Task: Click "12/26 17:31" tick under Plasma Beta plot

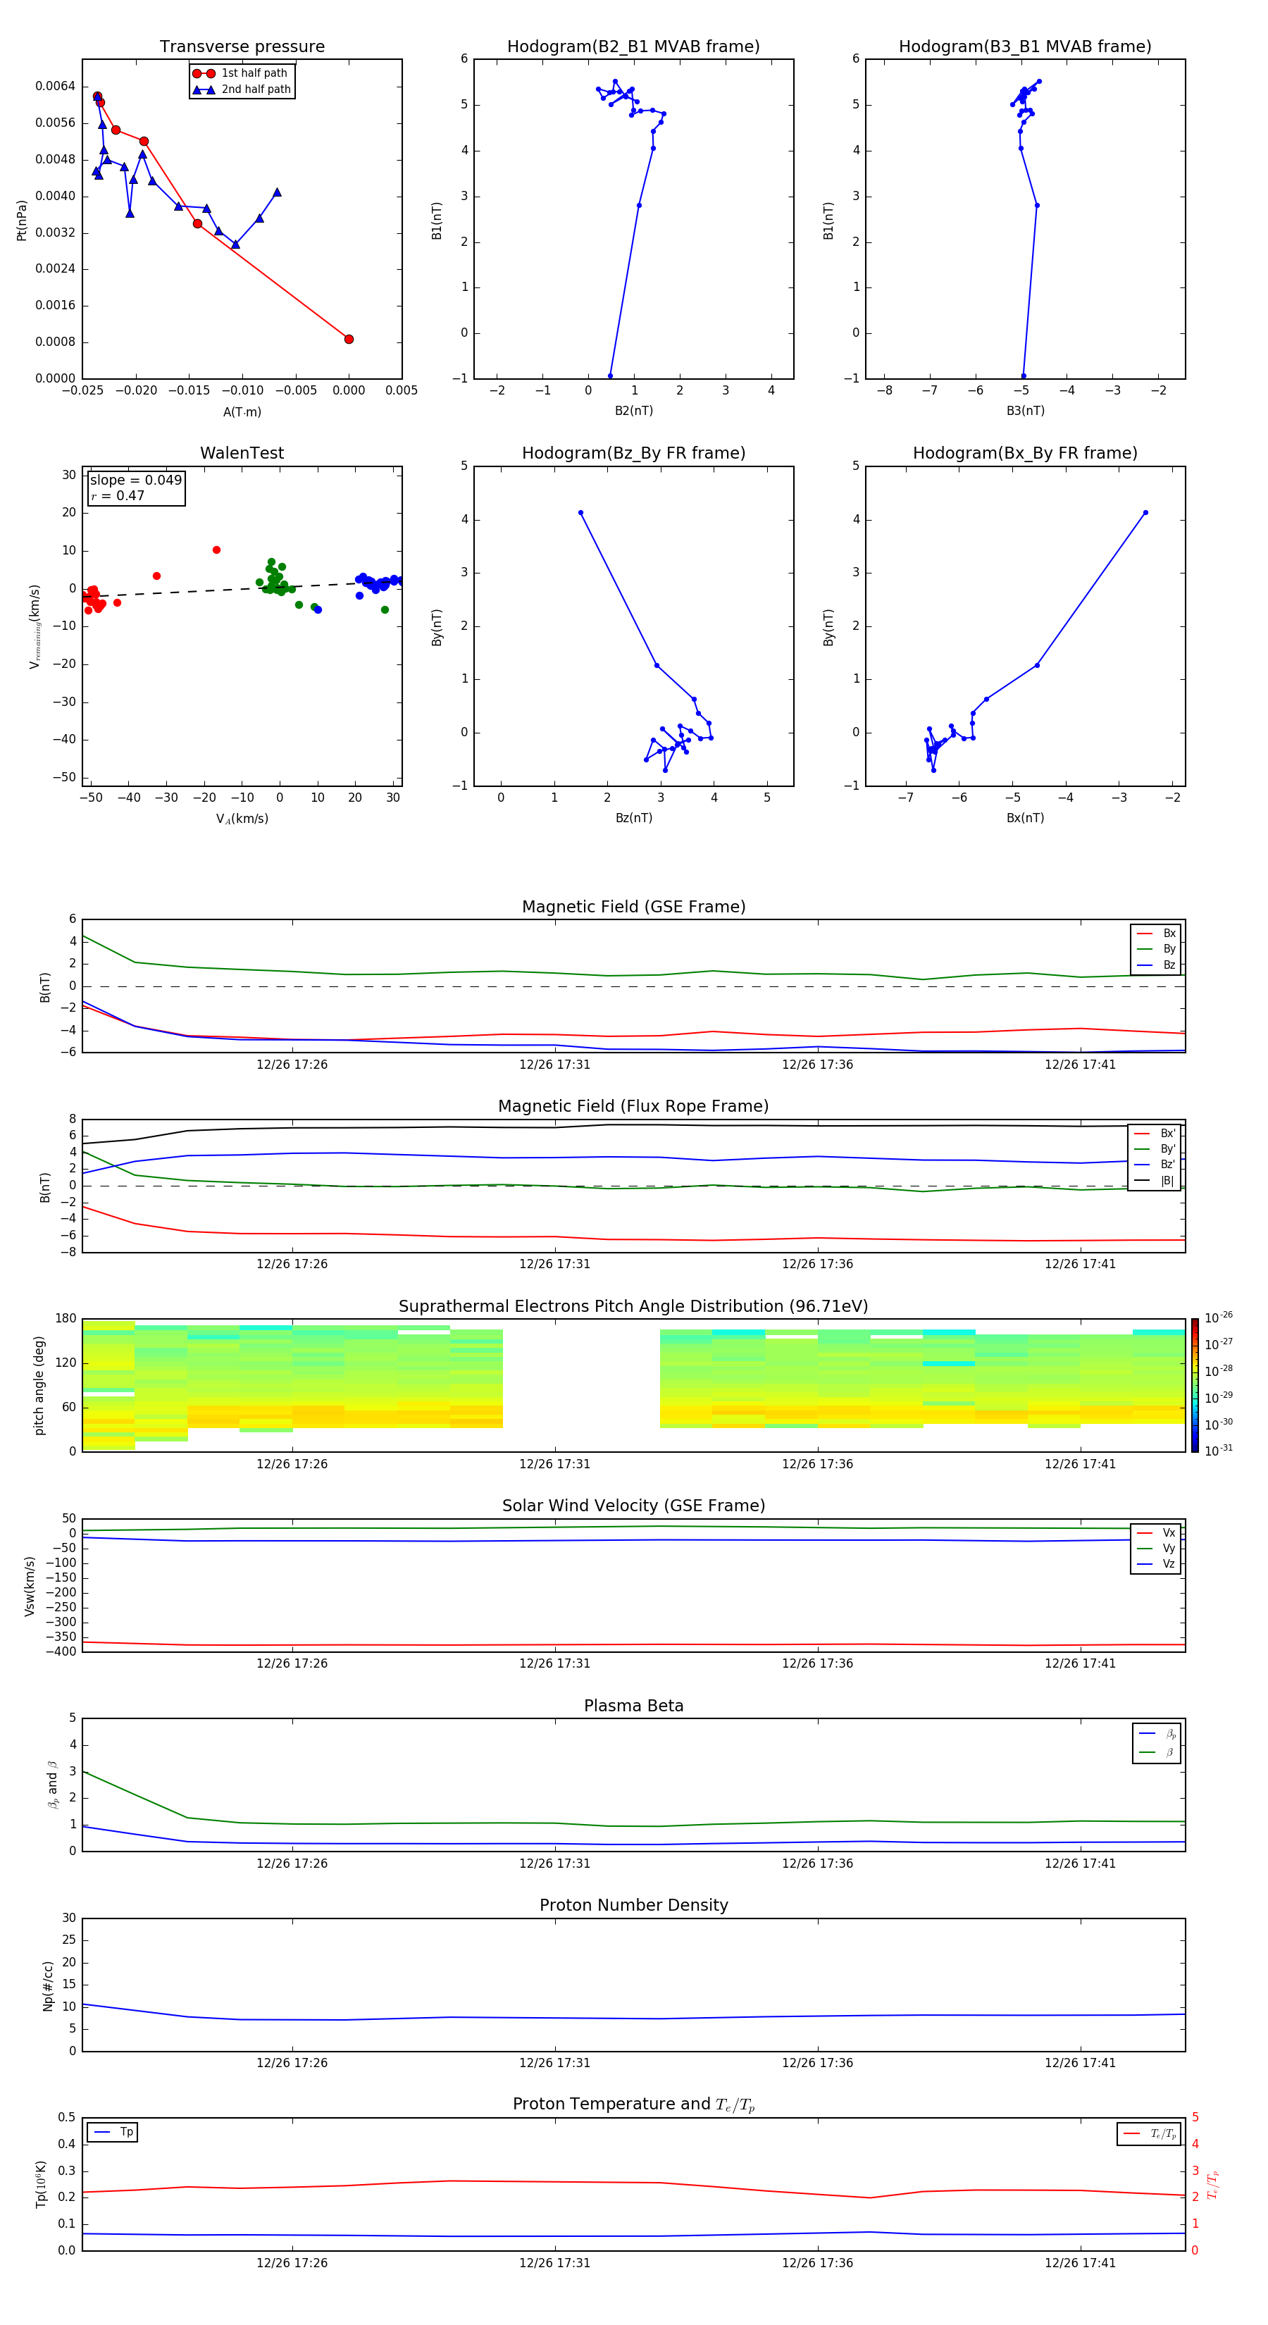Action: tap(554, 1863)
